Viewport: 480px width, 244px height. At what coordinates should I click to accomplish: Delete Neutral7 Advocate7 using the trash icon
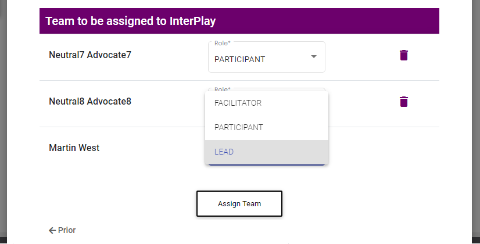(403, 55)
